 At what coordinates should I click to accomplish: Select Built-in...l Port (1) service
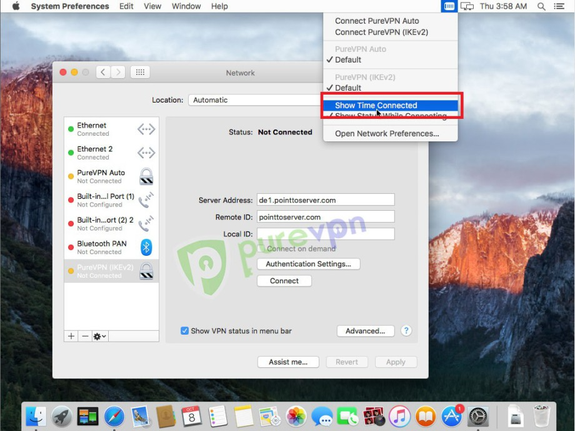click(111, 200)
